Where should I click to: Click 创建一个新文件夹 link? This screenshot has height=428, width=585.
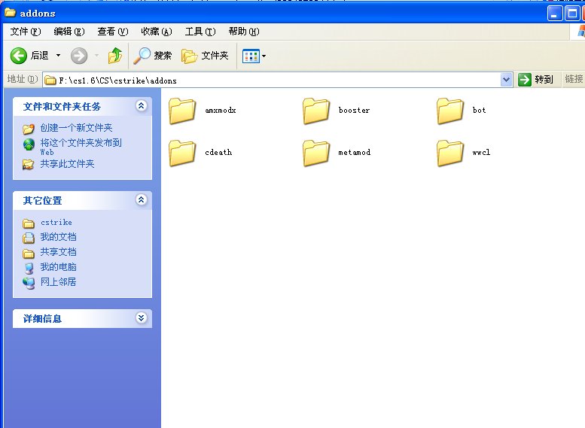(77, 128)
